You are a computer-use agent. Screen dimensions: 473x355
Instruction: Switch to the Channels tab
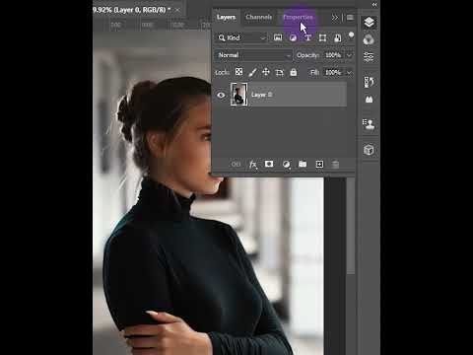tap(258, 17)
